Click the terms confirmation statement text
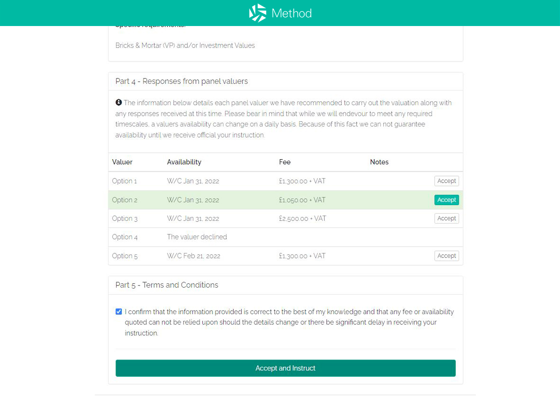 tap(289, 322)
